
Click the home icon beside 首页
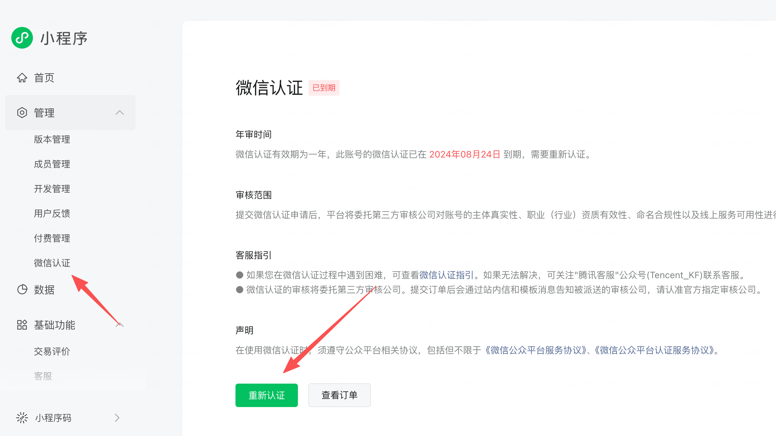point(22,78)
